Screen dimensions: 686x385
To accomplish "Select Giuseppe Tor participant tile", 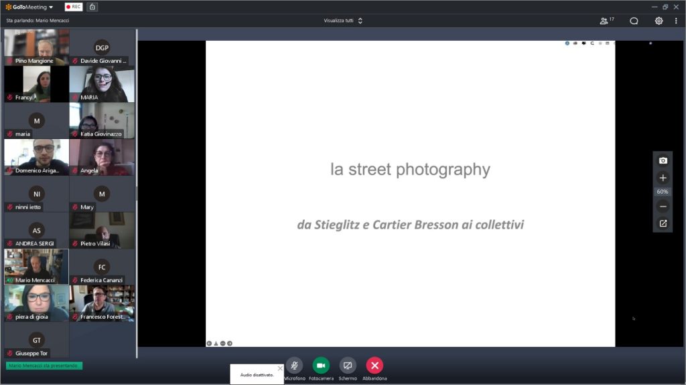I will (x=36, y=340).
